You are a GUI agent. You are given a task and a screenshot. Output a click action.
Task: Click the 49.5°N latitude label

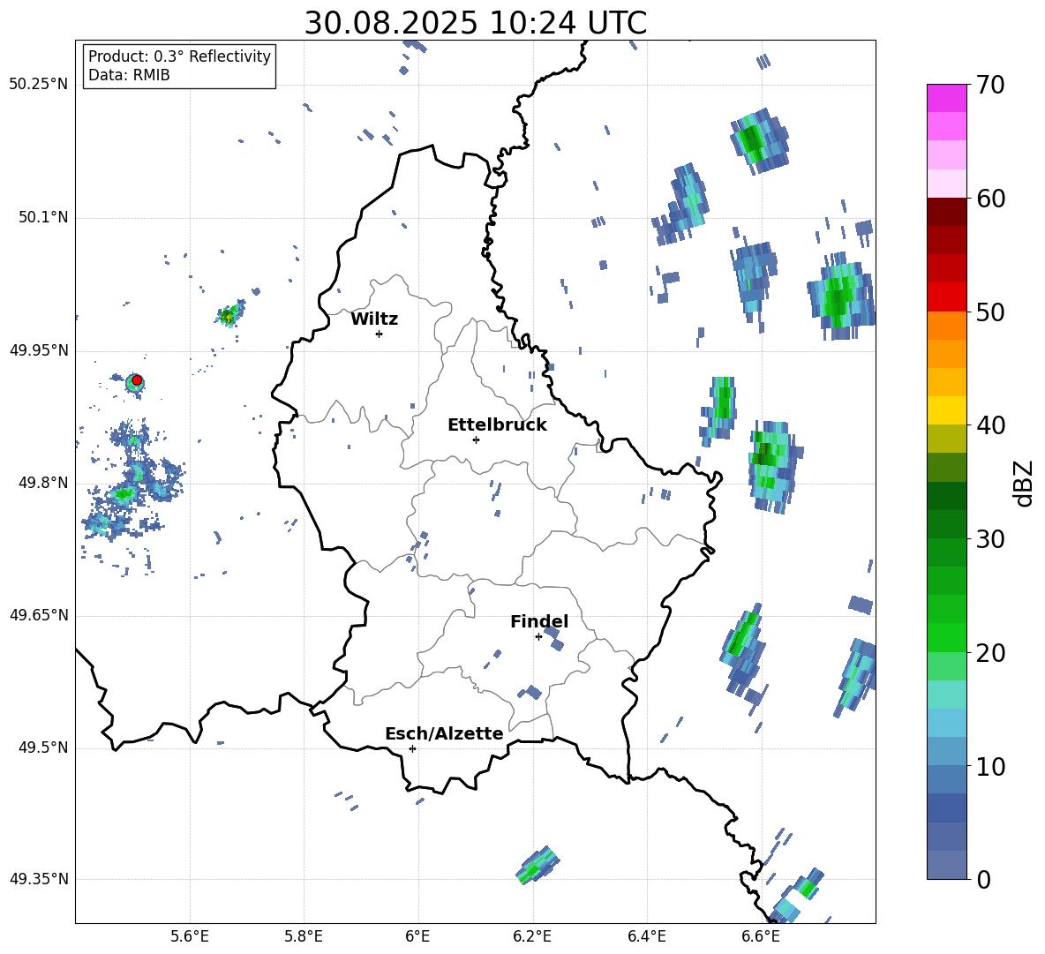[x=43, y=747]
